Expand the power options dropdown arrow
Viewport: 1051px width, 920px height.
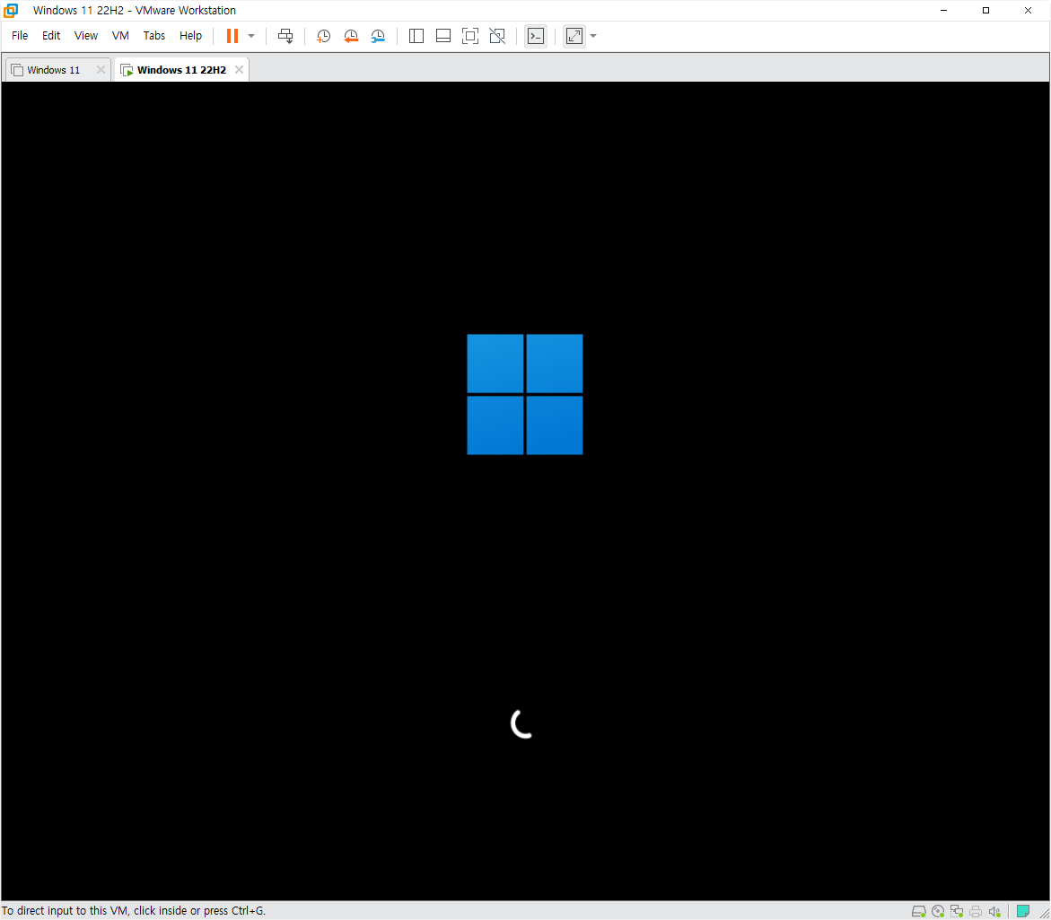click(x=251, y=36)
